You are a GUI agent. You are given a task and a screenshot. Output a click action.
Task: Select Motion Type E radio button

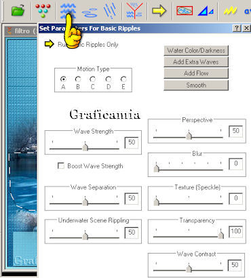click(123, 79)
